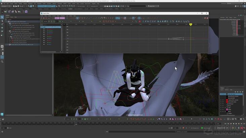Screen dimensions: 246x138
Task: Choose the Lasso select tool
Action: [2, 21]
